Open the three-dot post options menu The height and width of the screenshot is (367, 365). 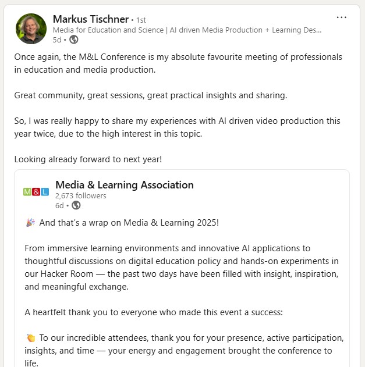(x=341, y=17)
